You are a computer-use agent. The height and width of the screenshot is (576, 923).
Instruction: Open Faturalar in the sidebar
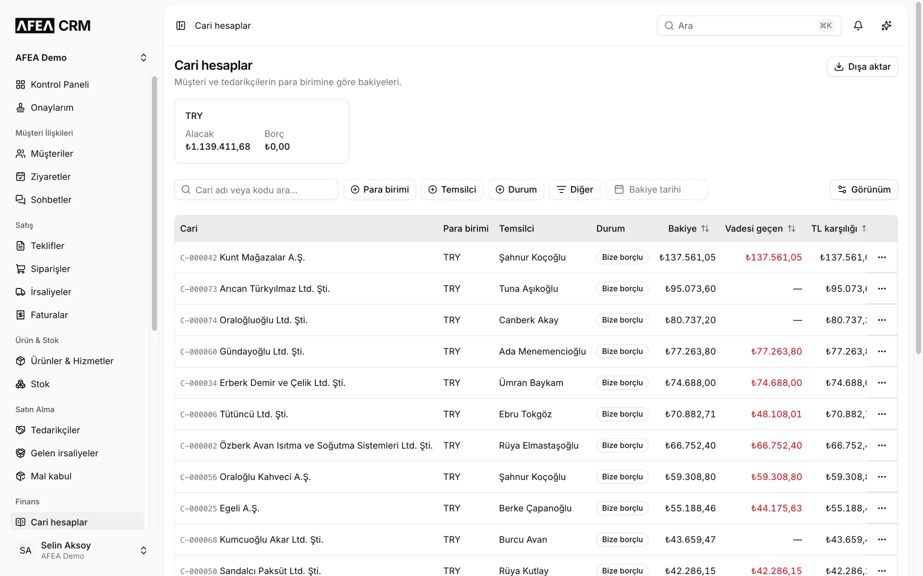coord(77,315)
